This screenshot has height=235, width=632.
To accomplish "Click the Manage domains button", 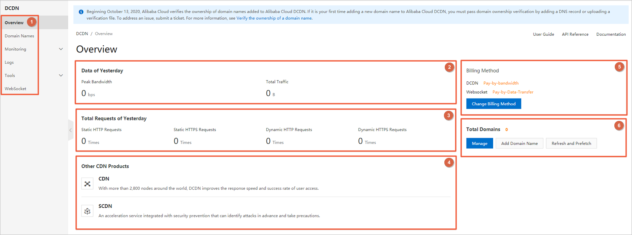I will click(x=479, y=144).
